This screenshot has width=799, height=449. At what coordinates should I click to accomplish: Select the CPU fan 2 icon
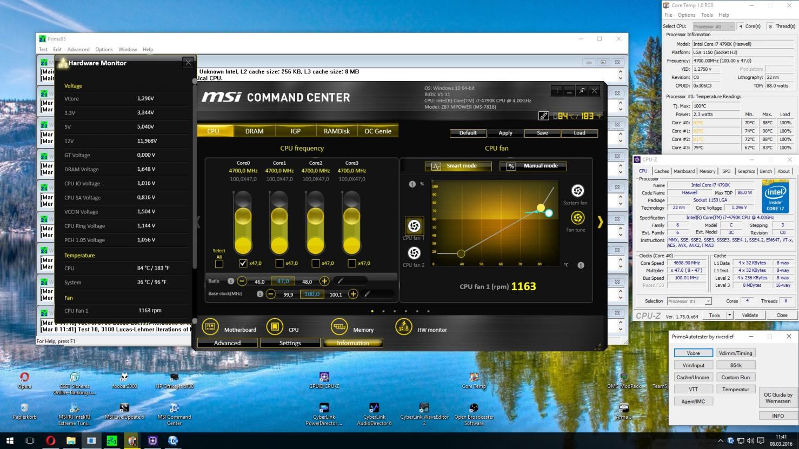[x=414, y=253]
